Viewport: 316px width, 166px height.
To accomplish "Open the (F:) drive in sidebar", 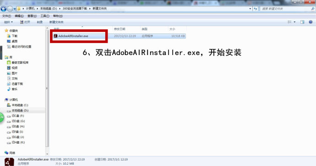I will 18,116.
